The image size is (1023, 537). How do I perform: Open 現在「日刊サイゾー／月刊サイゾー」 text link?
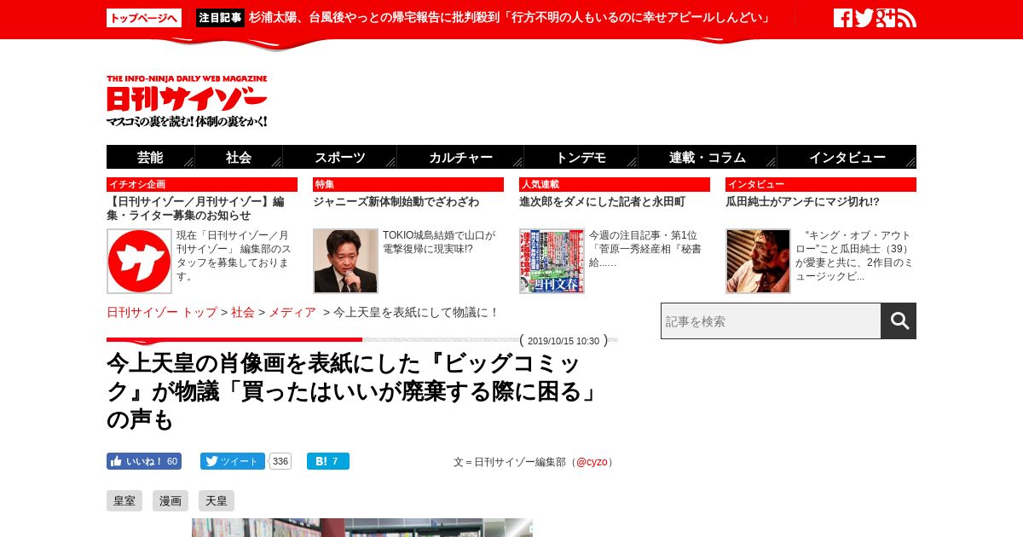[x=233, y=256]
